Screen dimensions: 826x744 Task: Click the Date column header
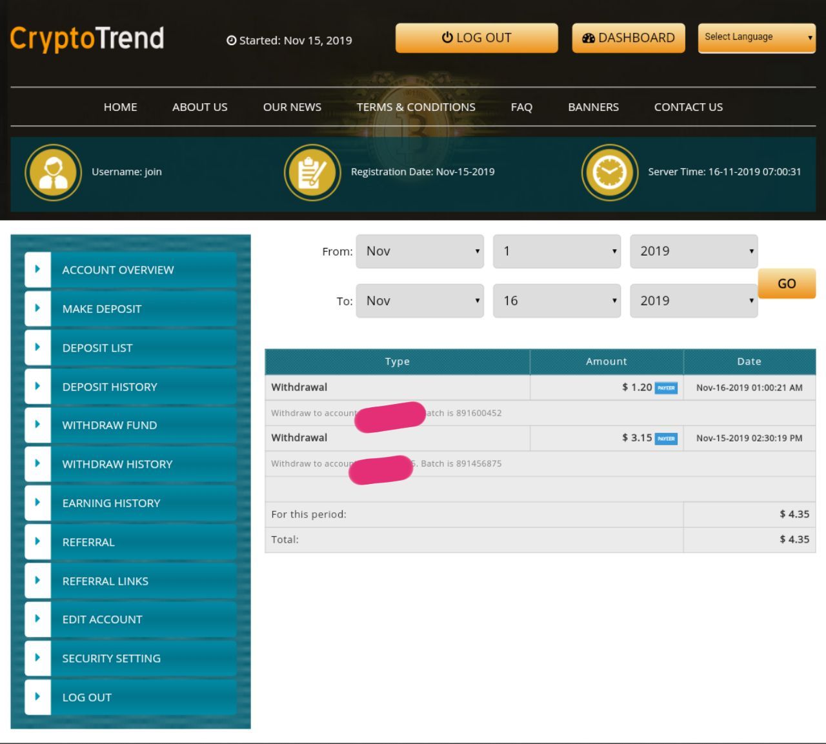click(749, 362)
